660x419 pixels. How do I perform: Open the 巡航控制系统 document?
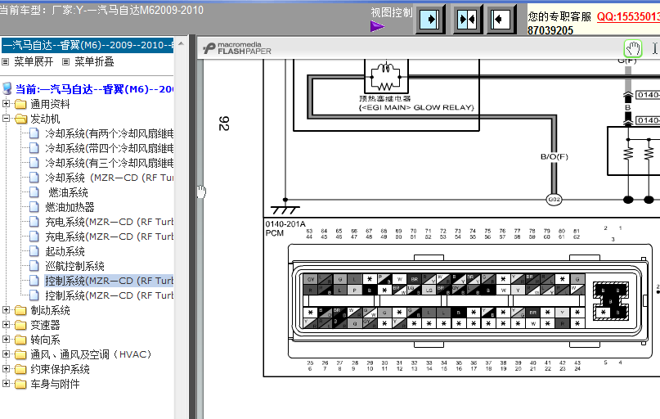pyautogui.click(x=75, y=266)
